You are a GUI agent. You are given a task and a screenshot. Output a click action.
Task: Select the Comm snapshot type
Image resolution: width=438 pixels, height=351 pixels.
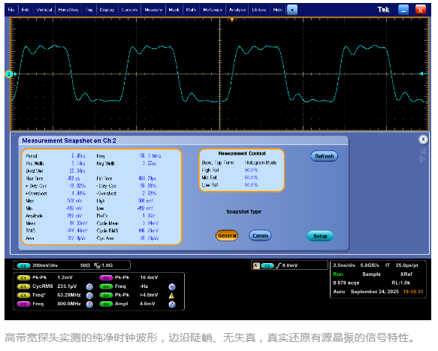click(260, 235)
